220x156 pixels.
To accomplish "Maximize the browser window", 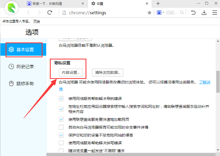I will (207, 3).
